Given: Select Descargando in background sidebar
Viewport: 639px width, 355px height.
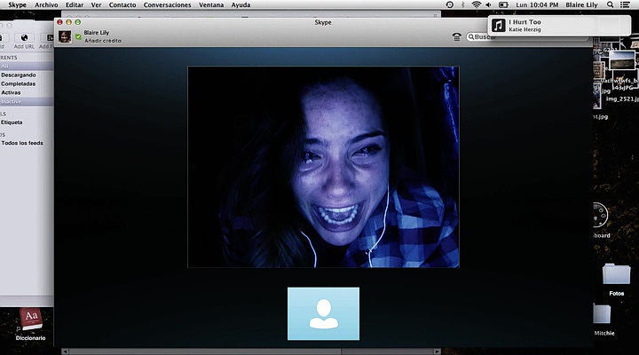Looking at the screenshot, I should pyautogui.click(x=19, y=75).
